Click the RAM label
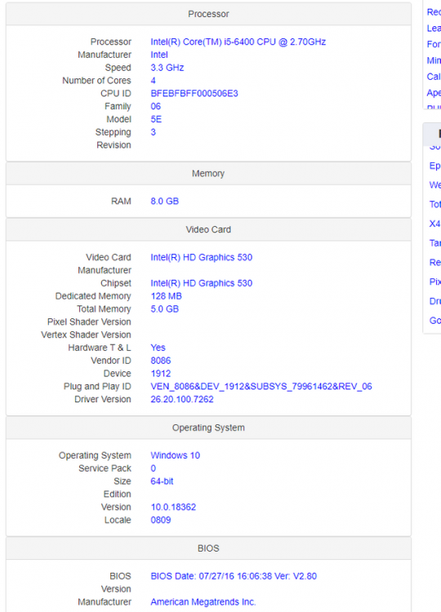This screenshot has height=612, width=441. (121, 201)
